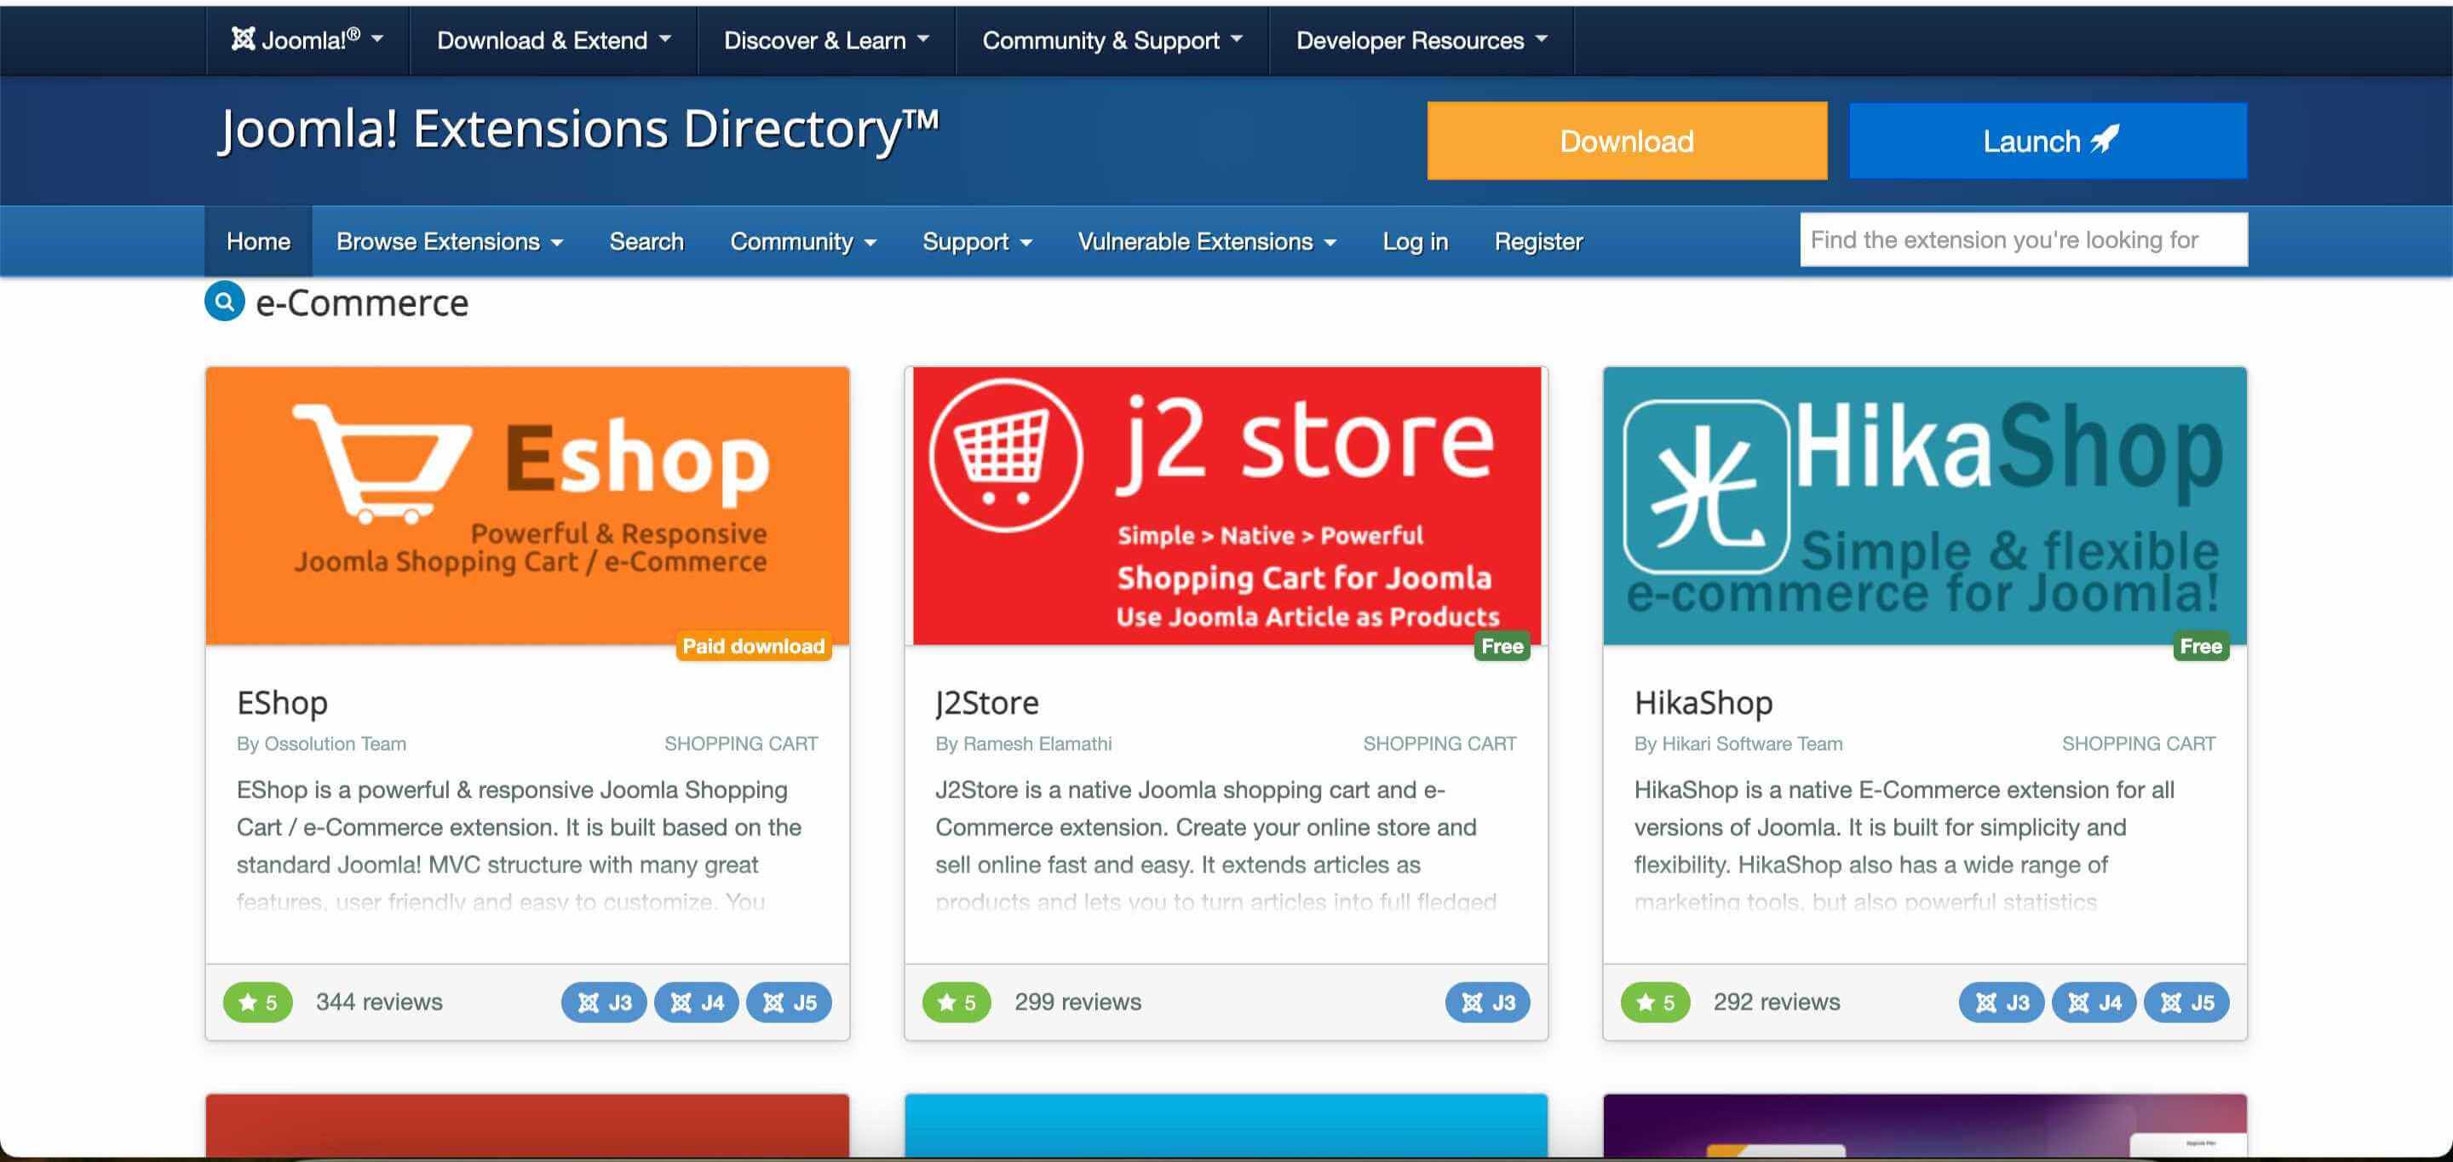This screenshot has width=2453, height=1162.
Task: Expand the Discover & Learn menu
Action: point(825,40)
